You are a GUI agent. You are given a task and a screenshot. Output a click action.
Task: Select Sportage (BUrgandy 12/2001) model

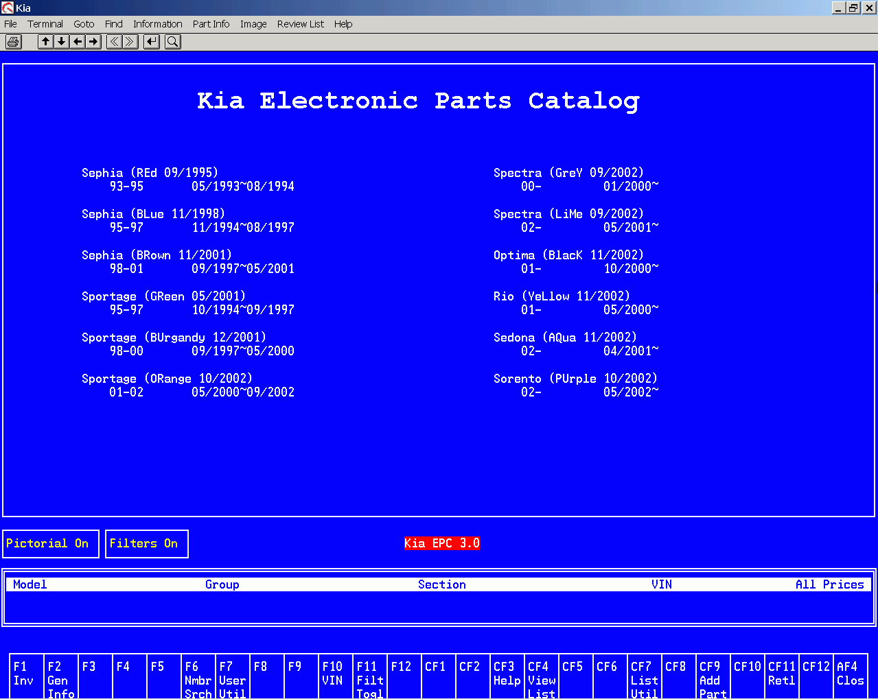[174, 337]
